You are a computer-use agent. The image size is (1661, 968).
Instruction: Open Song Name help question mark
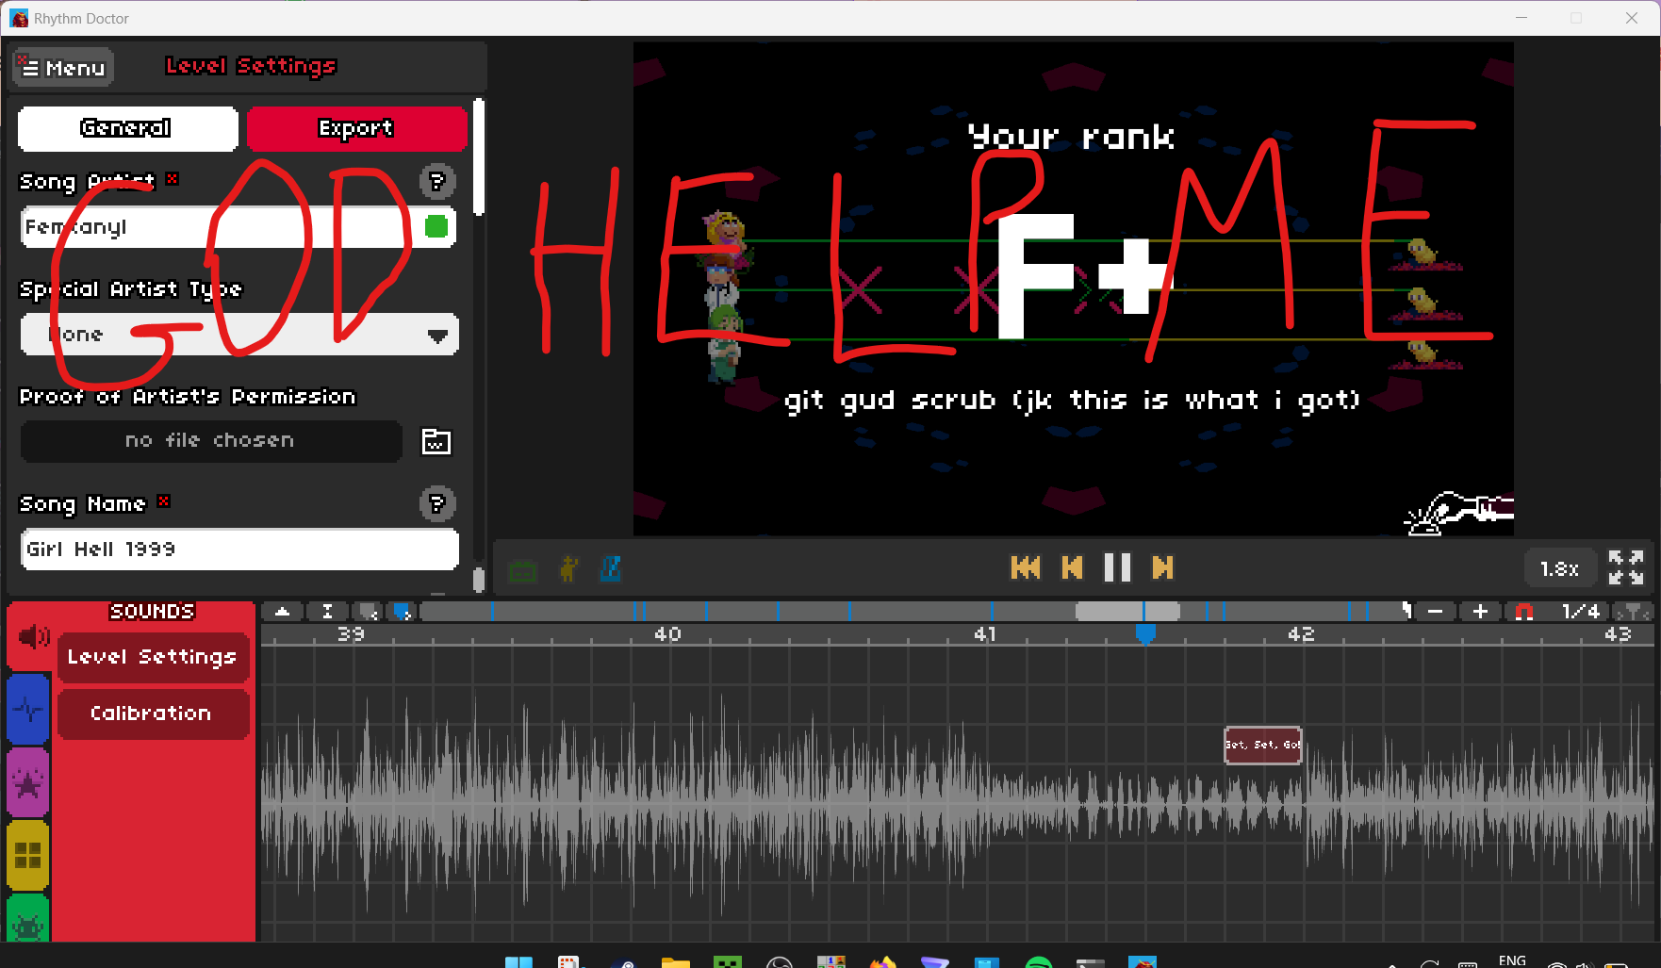click(437, 504)
